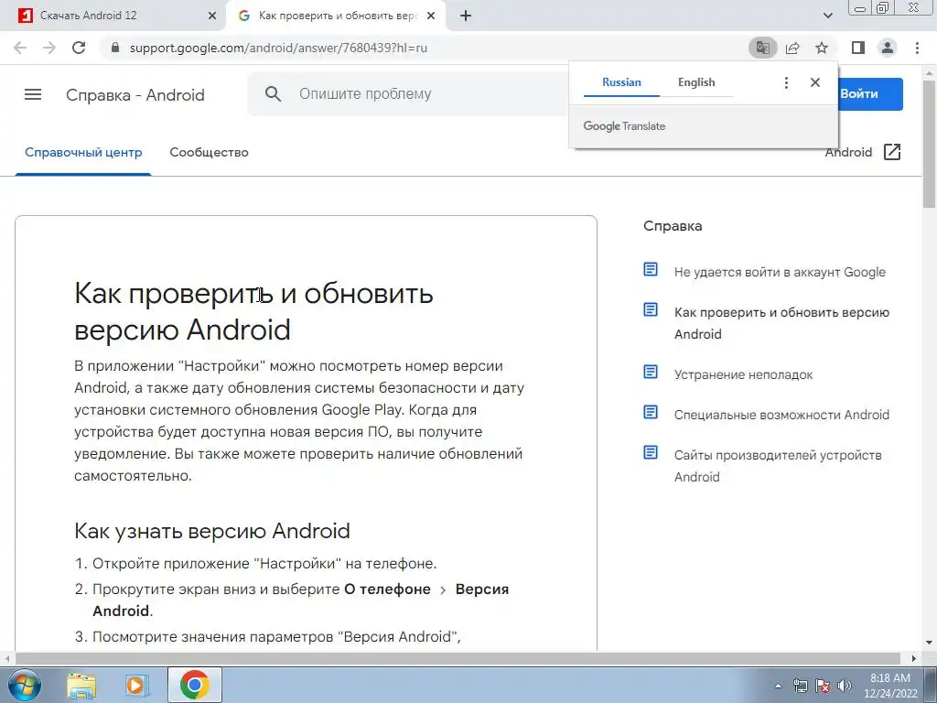This screenshot has height=703, width=937.
Task: Click the search magnifier icon in help search
Action: click(273, 94)
